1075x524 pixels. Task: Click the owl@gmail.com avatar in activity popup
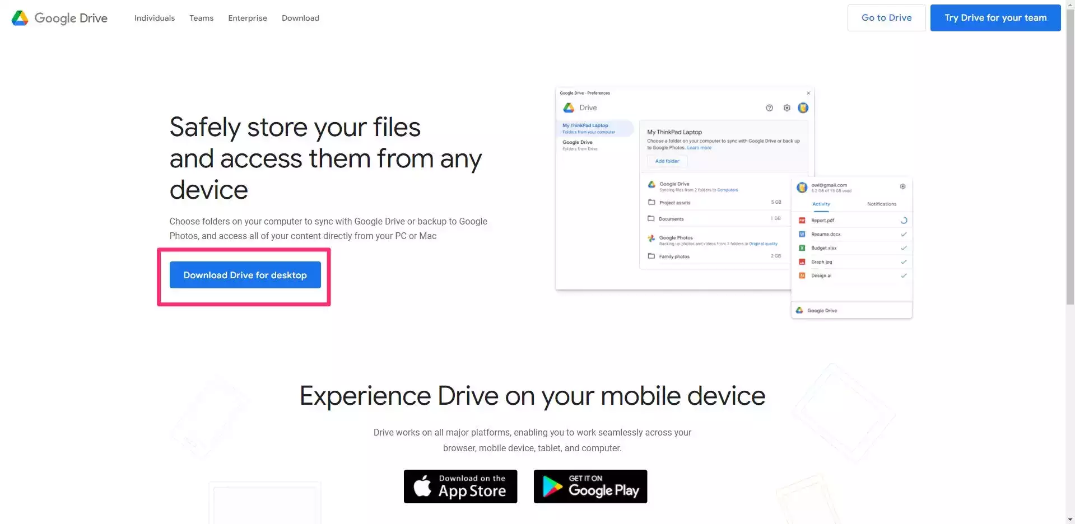[802, 188]
